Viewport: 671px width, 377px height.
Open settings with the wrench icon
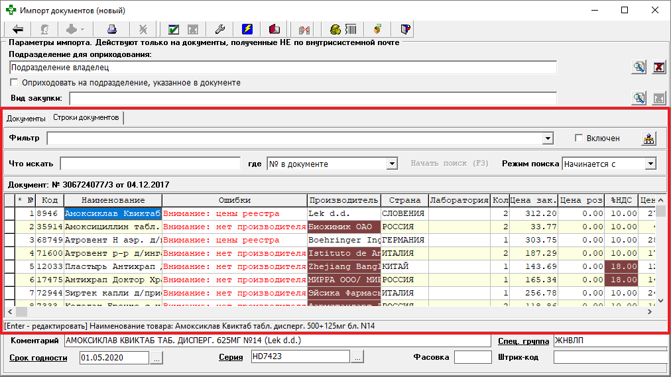[x=221, y=29]
